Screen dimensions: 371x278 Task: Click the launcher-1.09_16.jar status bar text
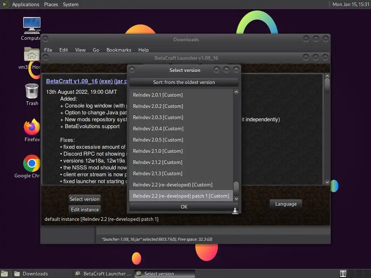[x=157, y=239]
